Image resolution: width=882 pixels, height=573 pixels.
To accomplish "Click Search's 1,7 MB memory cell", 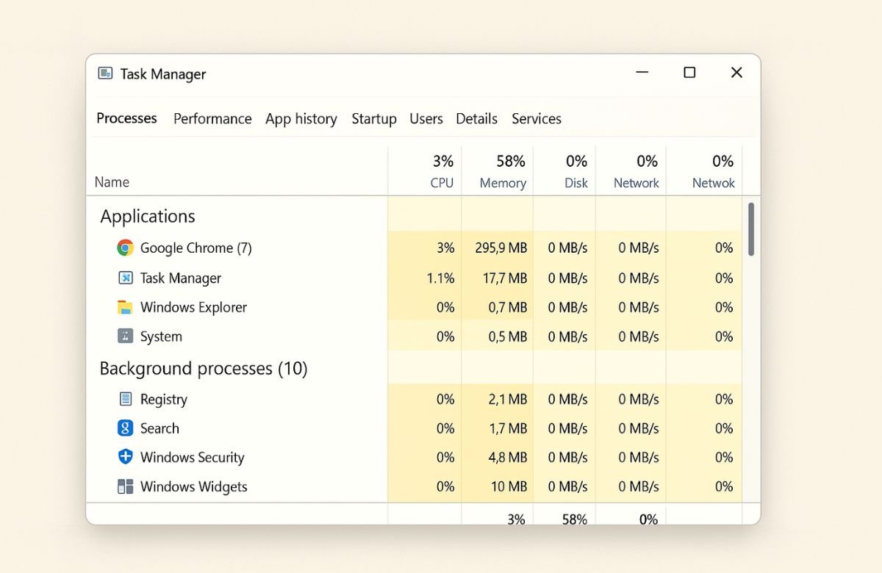I will [x=498, y=428].
